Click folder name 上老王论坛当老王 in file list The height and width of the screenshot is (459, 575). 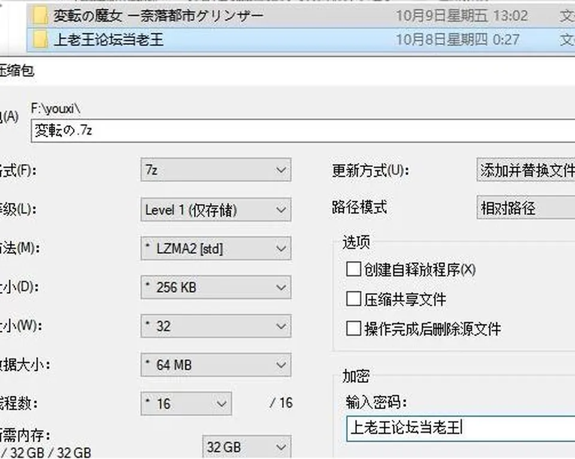[108, 39]
